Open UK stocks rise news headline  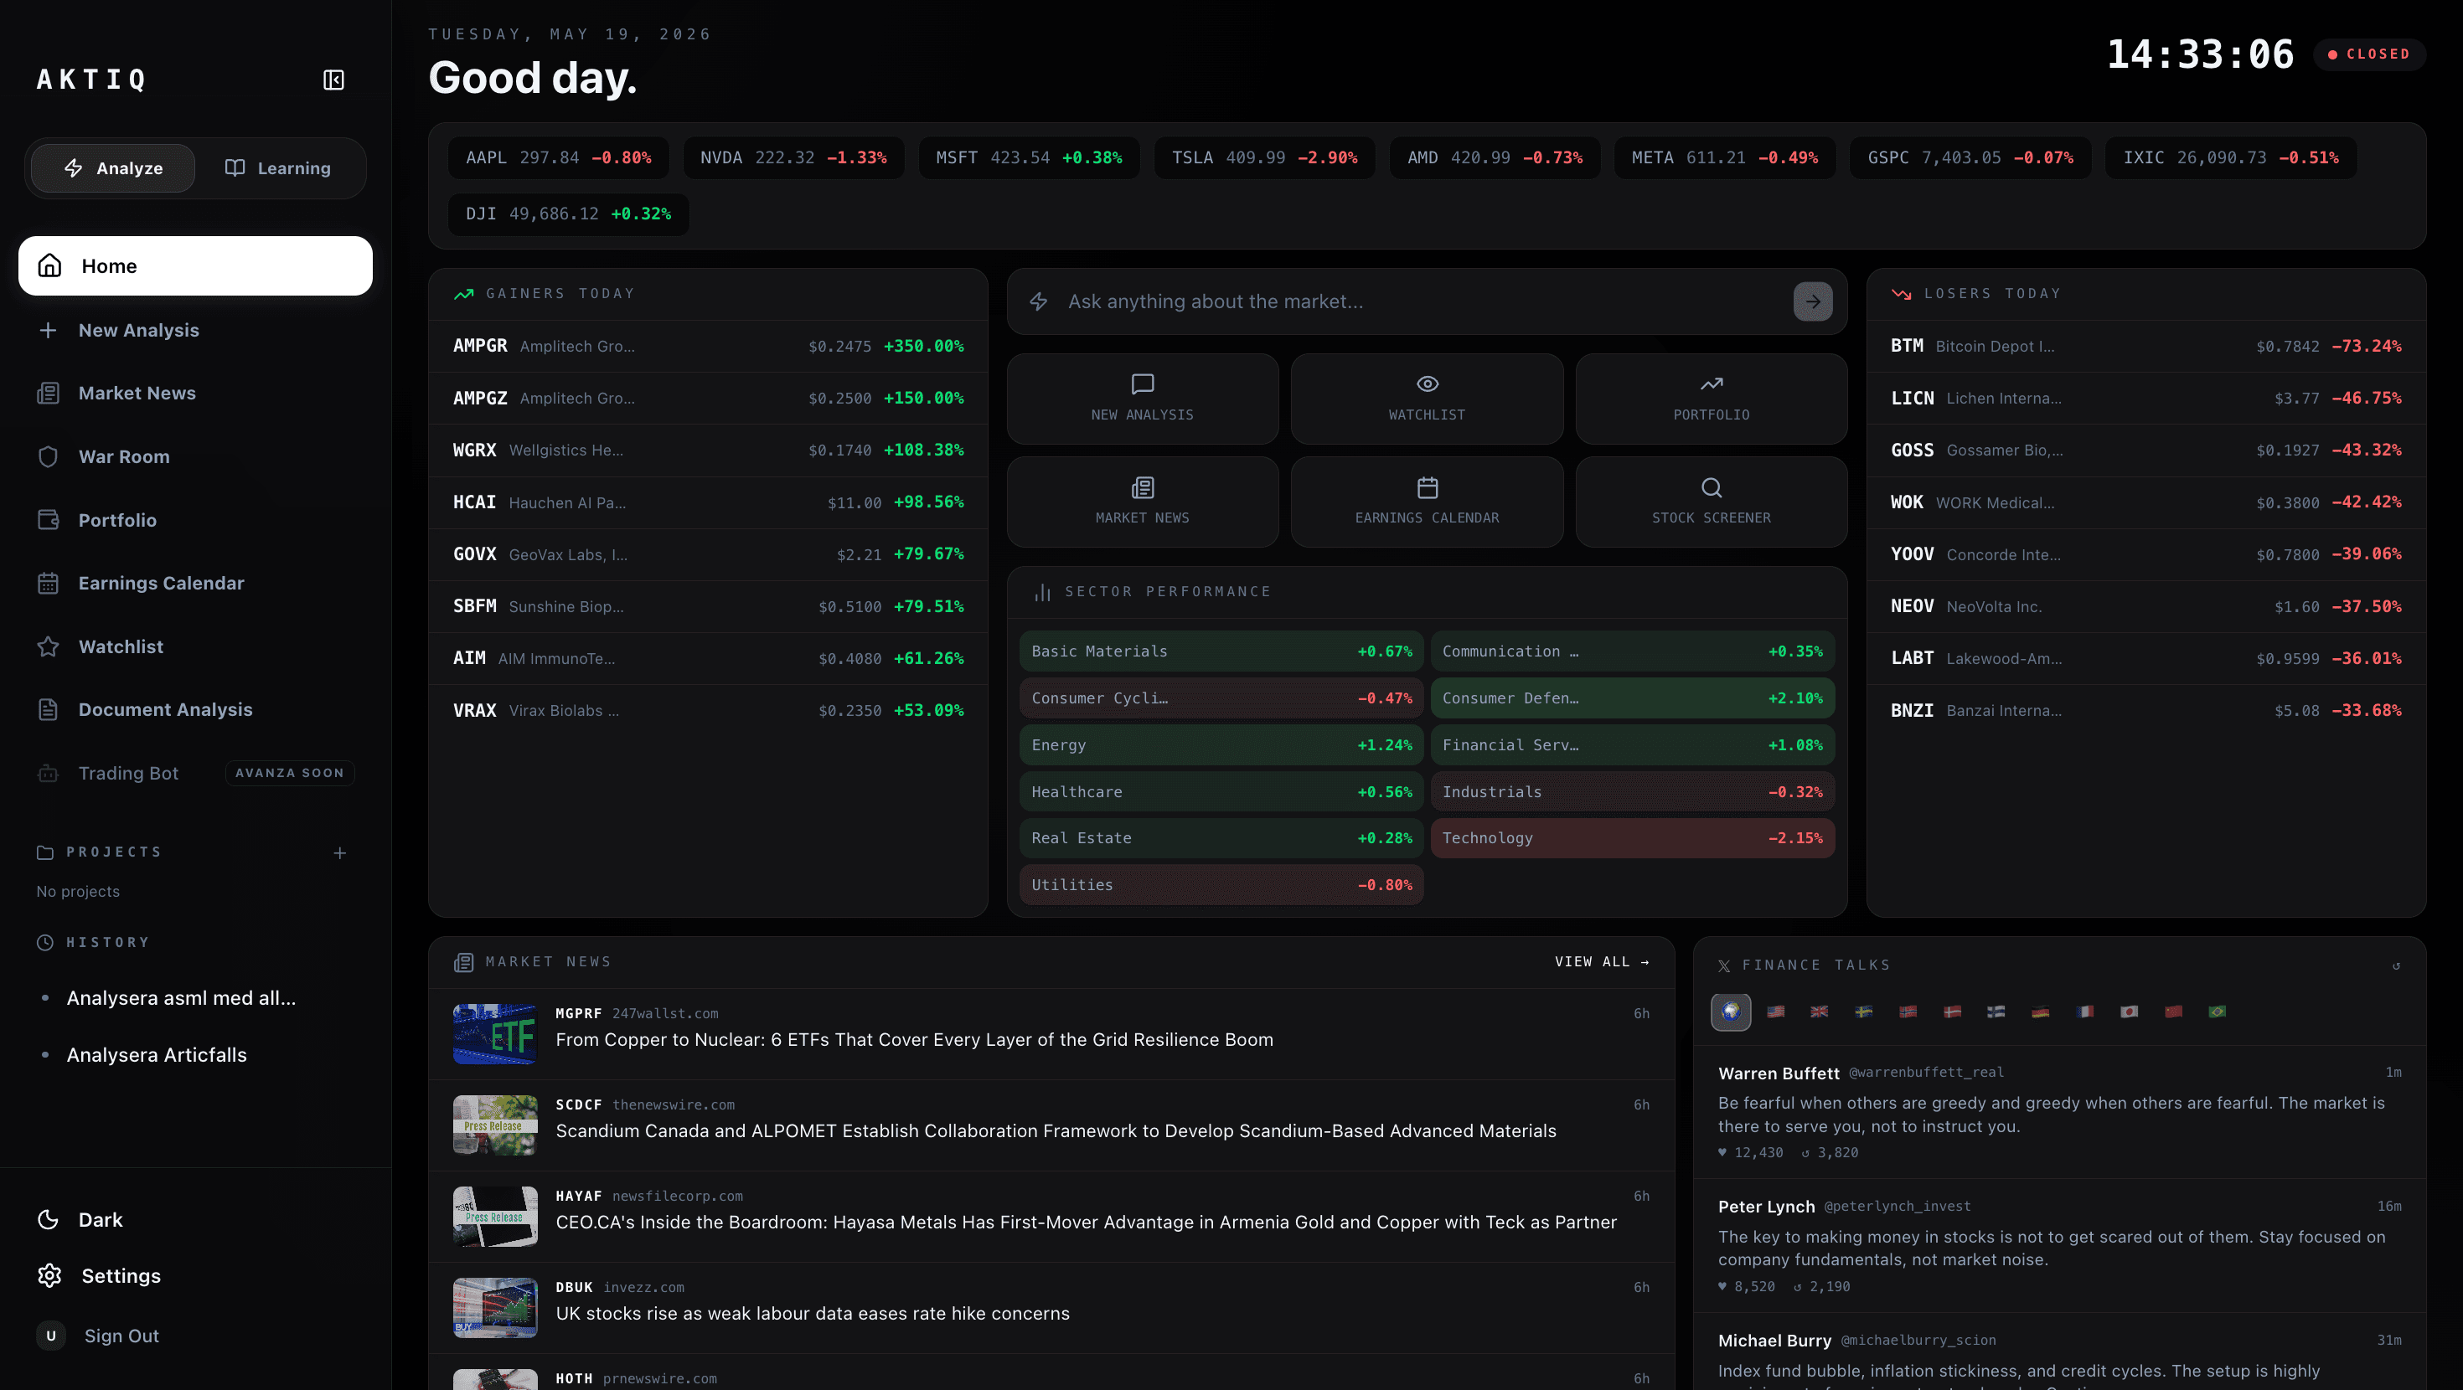point(813,1314)
